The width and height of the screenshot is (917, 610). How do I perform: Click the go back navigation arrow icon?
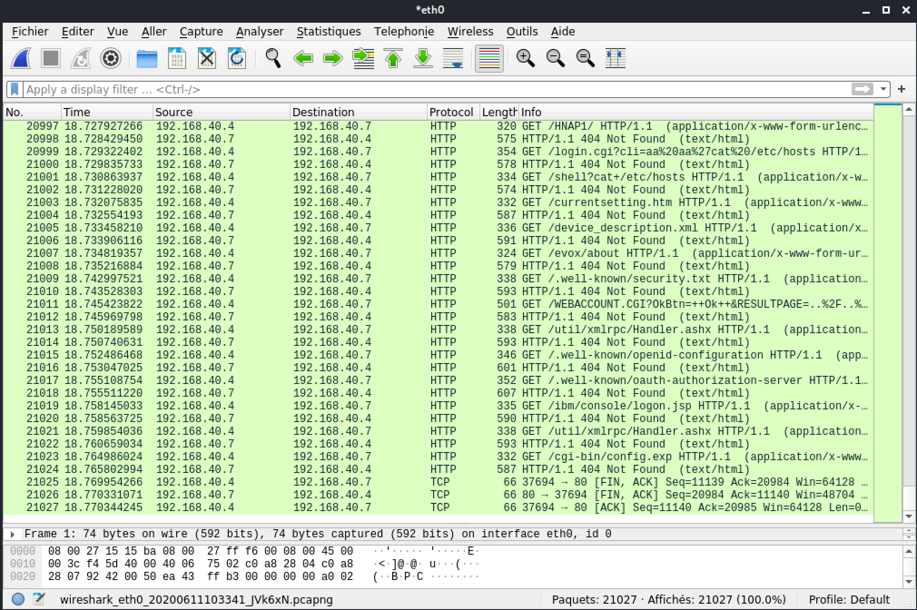tap(302, 59)
